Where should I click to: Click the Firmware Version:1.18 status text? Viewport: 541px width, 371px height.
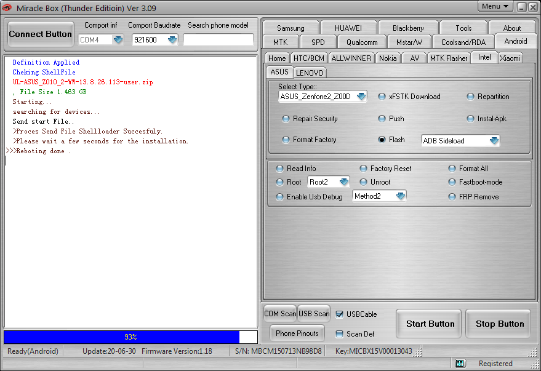click(177, 351)
